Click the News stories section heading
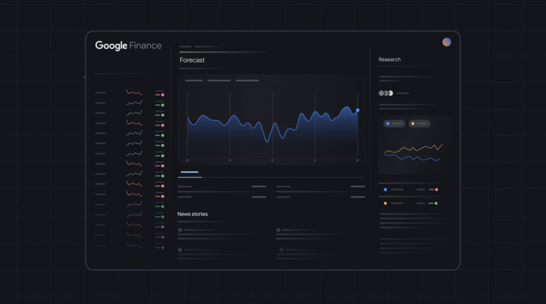Screen dimensions: 546x304 pos(192,214)
